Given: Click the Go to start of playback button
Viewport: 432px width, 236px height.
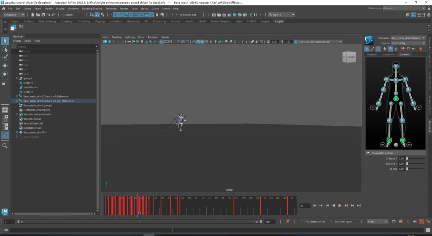Looking at the screenshot, I should pos(314,206).
